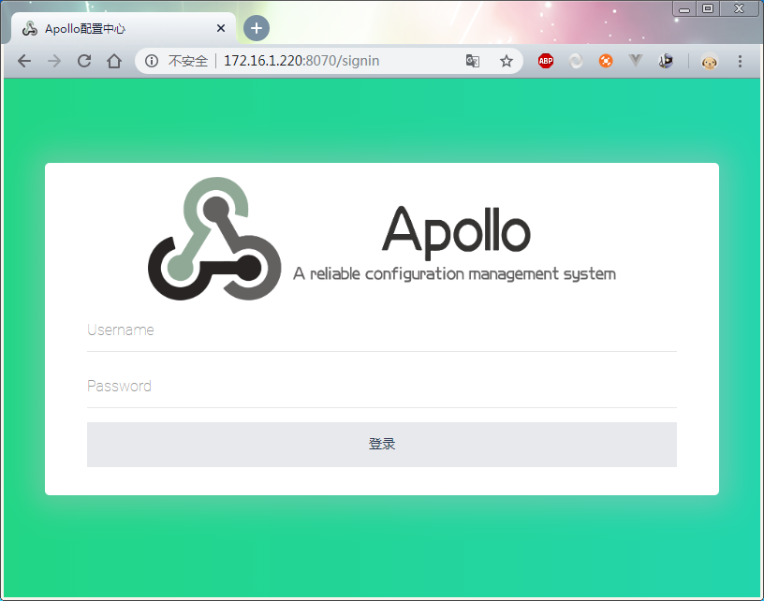
Task: Close the Apollo配置中心 tab
Action: tap(221, 28)
